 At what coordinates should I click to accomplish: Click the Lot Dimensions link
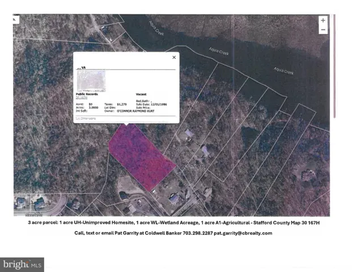86,118
